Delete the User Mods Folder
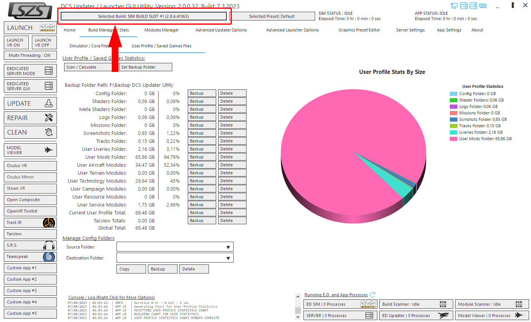 tap(232, 157)
